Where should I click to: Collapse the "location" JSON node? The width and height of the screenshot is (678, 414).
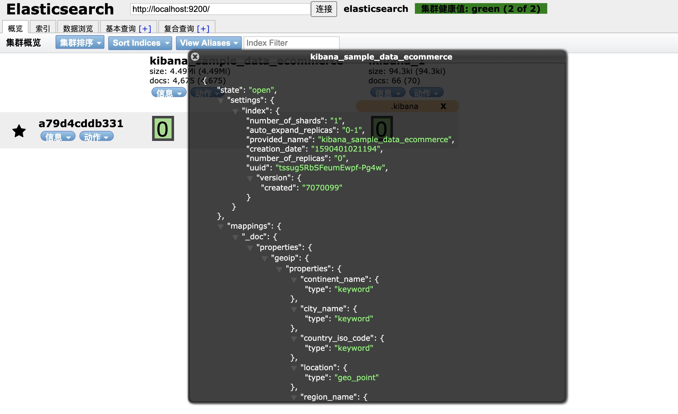click(294, 368)
